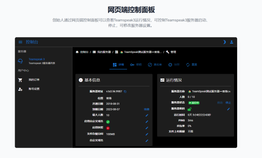Click the 网页端控制面板 page heading

131,10
